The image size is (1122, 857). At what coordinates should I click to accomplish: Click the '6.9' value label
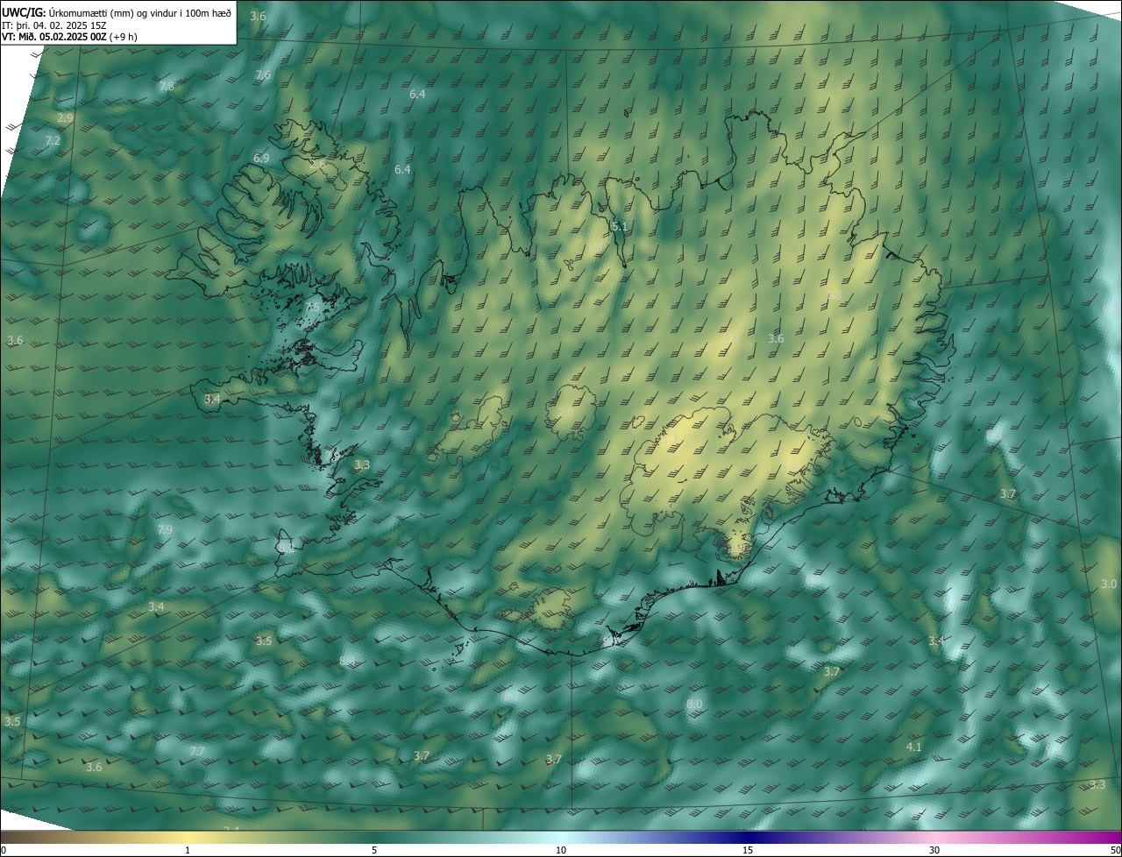(x=261, y=158)
